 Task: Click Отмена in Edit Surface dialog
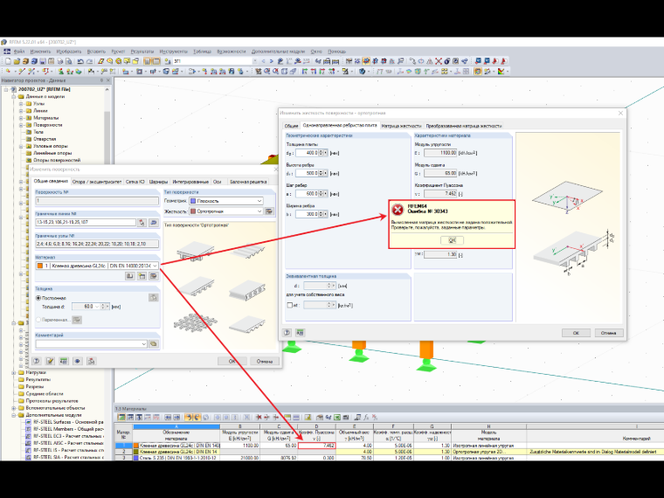coord(265,361)
